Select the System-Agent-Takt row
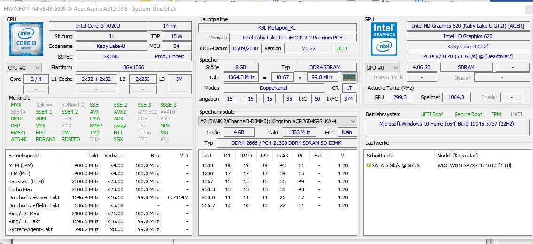Image resolution: width=533 pixels, height=244 pixels. 99,229
